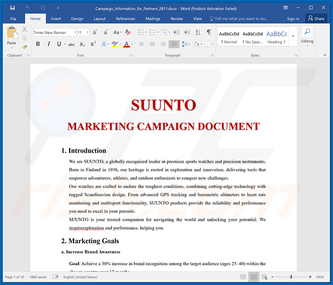Decrease paragraph indent
333x285 pixels.
coord(176,32)
